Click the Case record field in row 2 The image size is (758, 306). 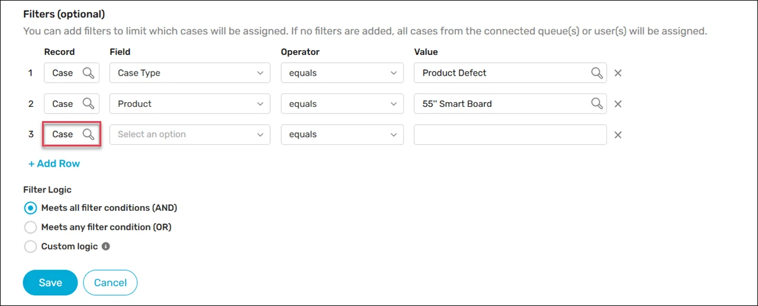(72, 104)
